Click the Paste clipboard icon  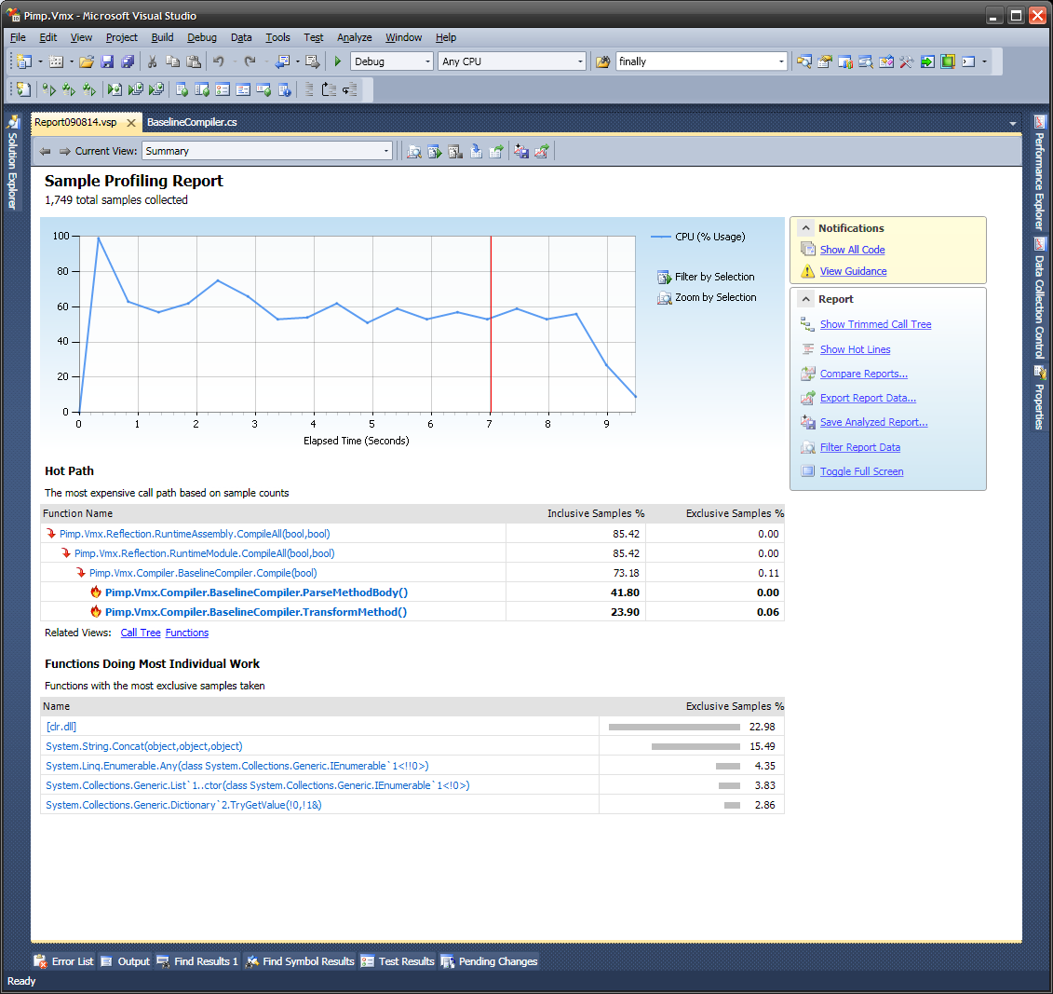tap(194, 61)
